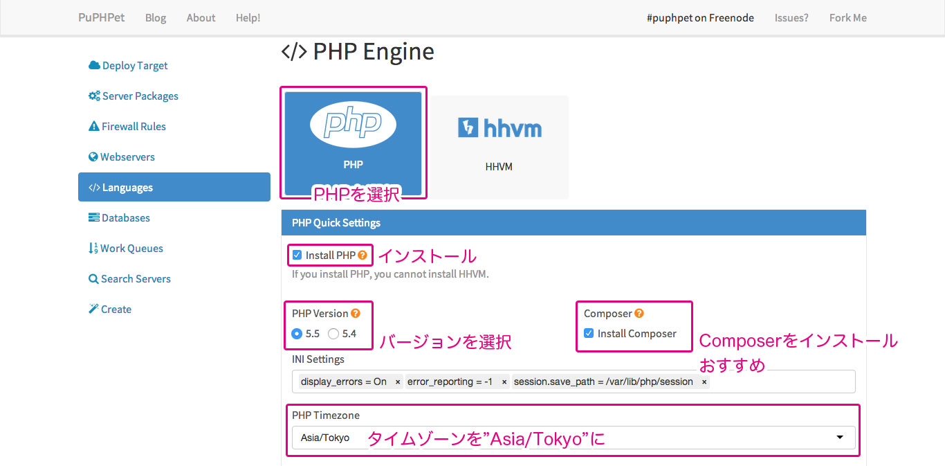This screenshot has width=945, height=466.
Task: Click the cloud icon beside Deploy Target
Action: point(94,66)
